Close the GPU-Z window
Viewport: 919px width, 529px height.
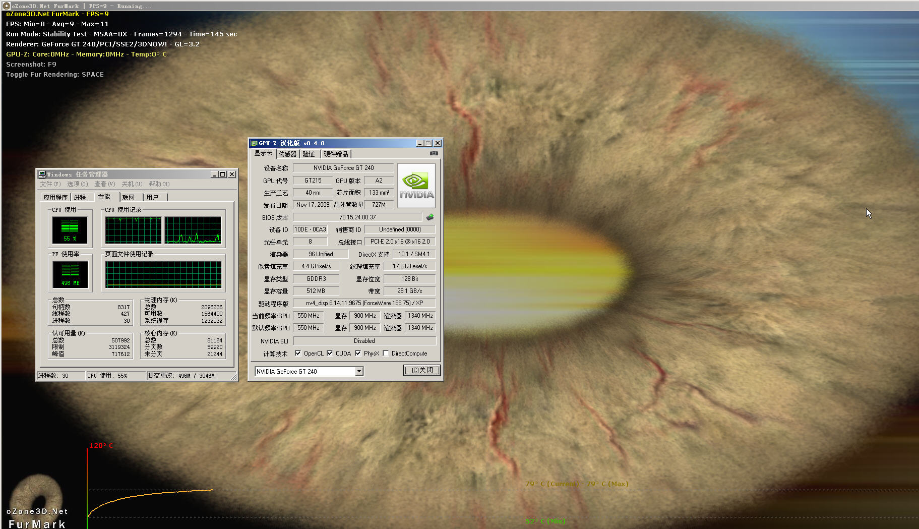[x=438, y=143]
